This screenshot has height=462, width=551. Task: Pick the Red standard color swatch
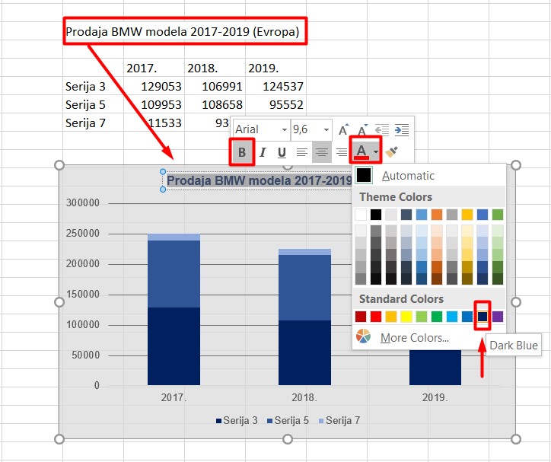tap(376, 317)
